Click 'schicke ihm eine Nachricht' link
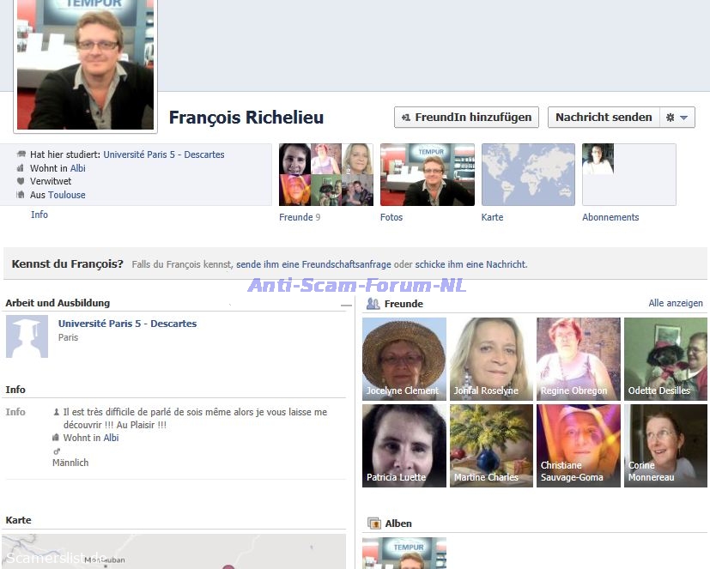710x569 pixels. [x=470, y=264]
